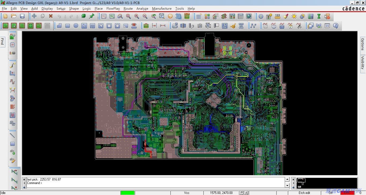Select the Move tool (four-arrow icon)
The height and width of the screenshot is (195, 366).
click(x=34, y=16)
